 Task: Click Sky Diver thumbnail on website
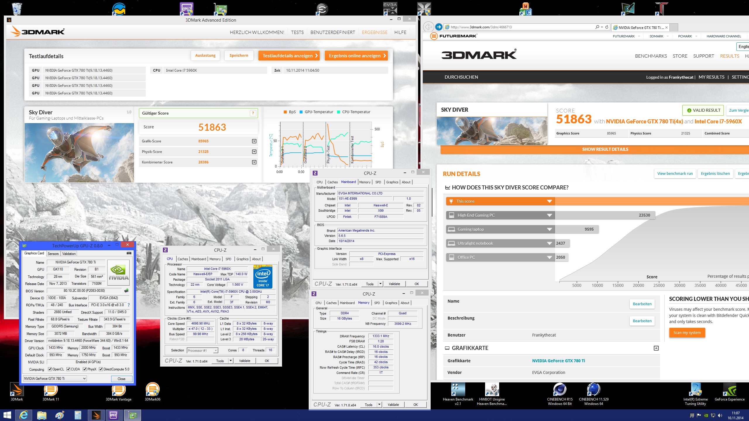point(492,131)
